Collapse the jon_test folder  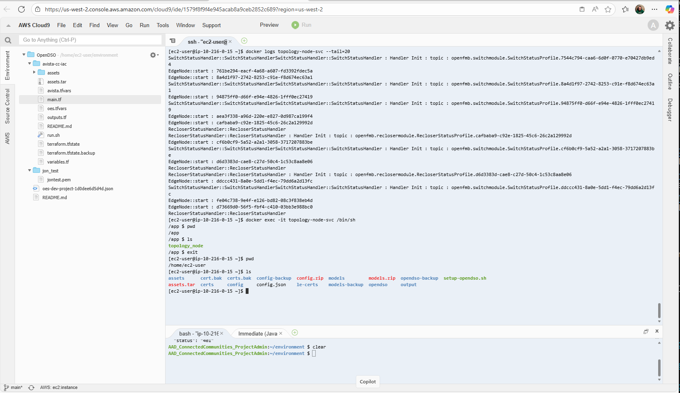click(30, 170)
